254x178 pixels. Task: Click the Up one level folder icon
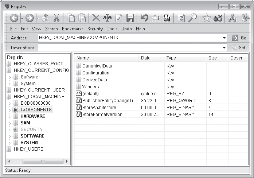[45, 18]
